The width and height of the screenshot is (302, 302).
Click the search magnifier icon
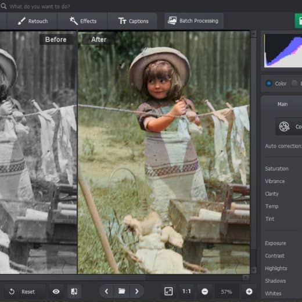coord(3,6)
